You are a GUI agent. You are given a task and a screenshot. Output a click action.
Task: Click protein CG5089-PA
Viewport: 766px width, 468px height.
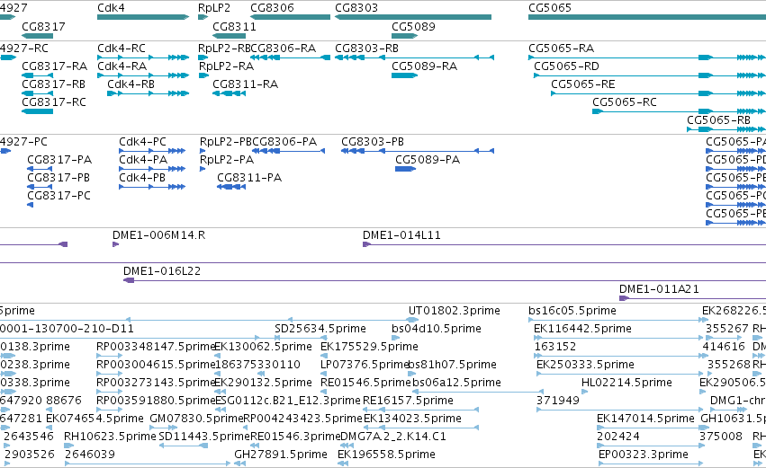pos(405,169)
